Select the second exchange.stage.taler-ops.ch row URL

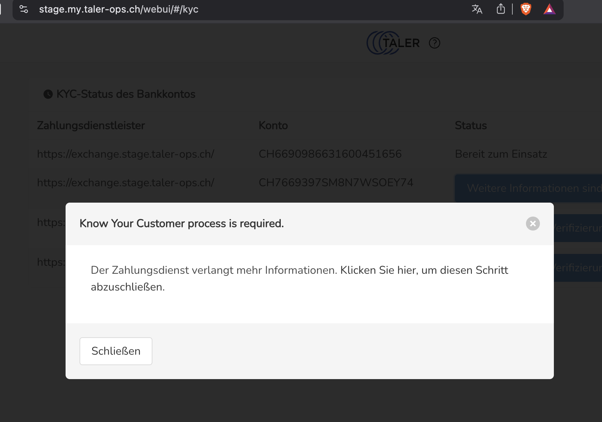126,182
